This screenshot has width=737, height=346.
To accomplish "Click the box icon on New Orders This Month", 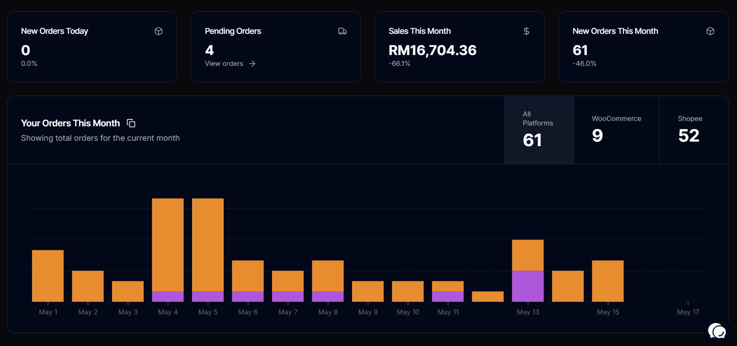I will point(710,31).
